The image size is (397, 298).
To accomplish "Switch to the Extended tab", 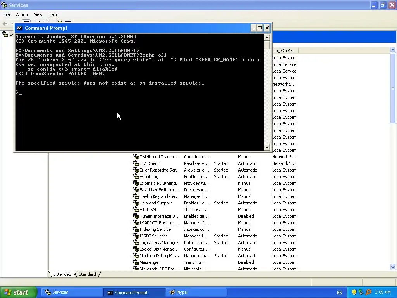I will point(62,274).
